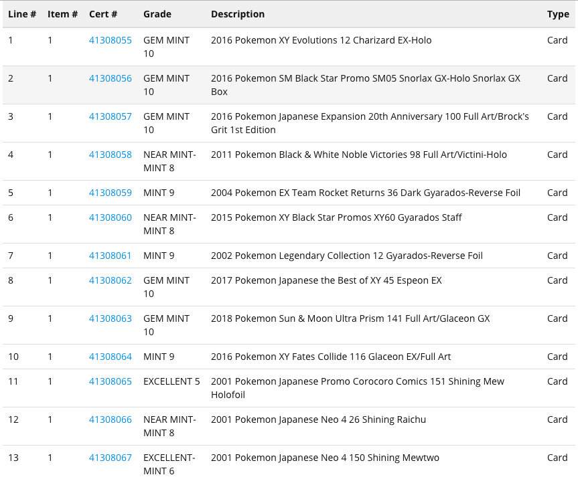Screen dimensions: 578x477
Task: Select the Snorlax GX-Holo description text
Action: pyautogui.click(x=366, y=85)
